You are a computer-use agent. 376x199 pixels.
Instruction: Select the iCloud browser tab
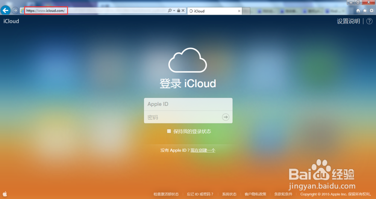pos(215,11)
